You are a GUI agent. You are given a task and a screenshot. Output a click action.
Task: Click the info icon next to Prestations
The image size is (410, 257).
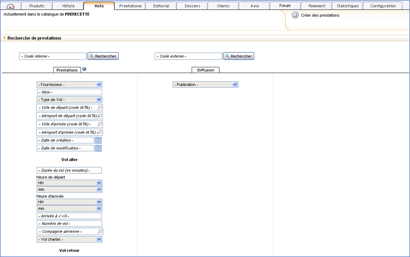pyautogui.click(x=84, y=70)
